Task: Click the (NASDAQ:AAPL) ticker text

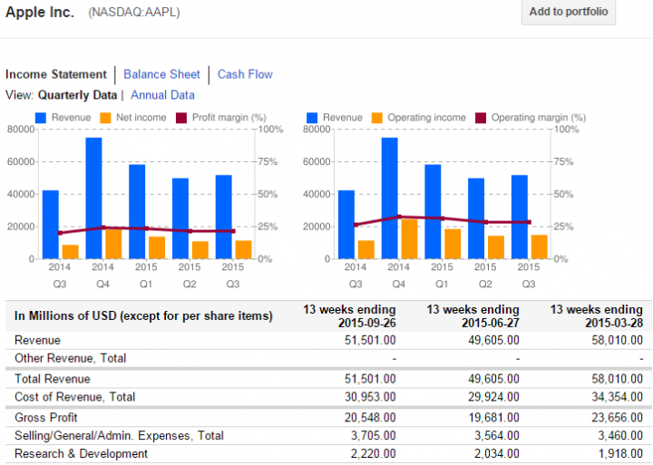Action: (x=134, y=12)
